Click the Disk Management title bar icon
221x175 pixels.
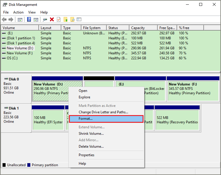coord(5,5)
